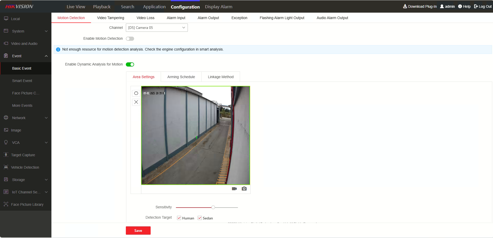Click the Download Plug-In icon
The height and width of the screenshot is (238, 493).
[405, 6]
